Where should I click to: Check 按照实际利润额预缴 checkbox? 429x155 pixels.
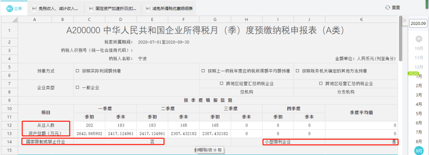click(77, 71)
